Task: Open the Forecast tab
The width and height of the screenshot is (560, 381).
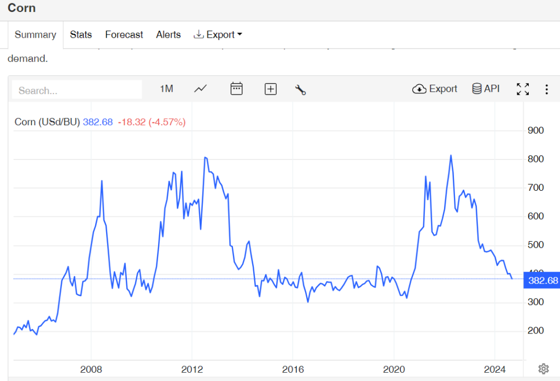Action: click(124, 34)
